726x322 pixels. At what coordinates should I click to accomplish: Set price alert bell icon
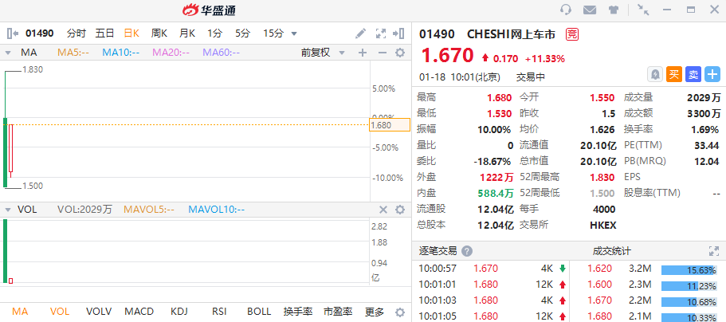pos(655,74)
